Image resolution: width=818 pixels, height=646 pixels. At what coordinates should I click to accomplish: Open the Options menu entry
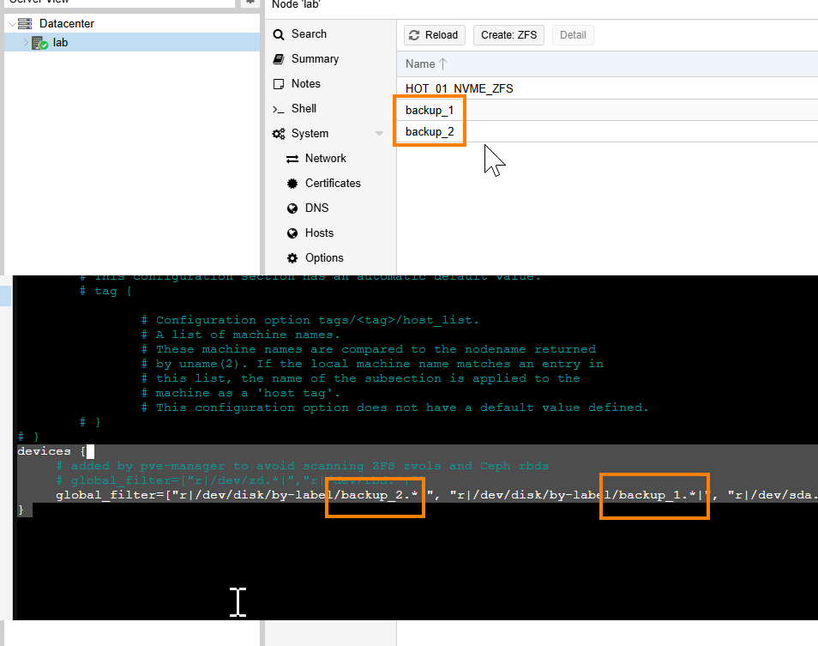pos(324,258)
